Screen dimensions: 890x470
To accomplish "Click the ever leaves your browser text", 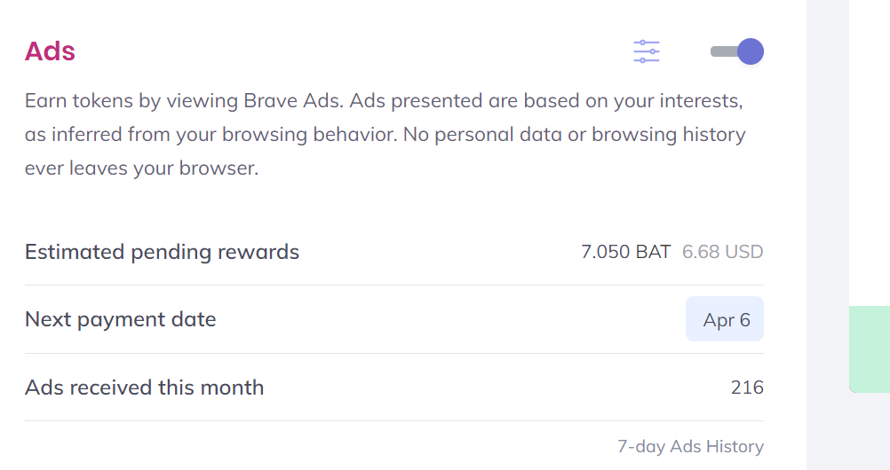I will point(141,168).
